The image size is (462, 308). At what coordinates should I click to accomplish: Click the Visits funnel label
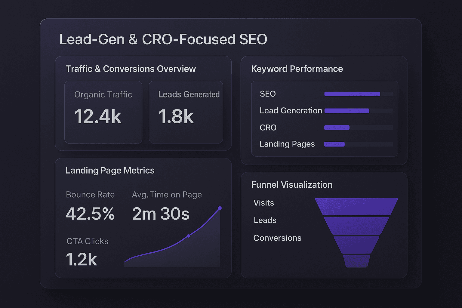pyautogui.click(x=264, y=203)
